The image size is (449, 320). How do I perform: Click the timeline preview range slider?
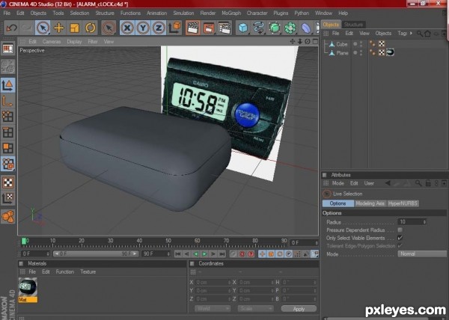point(96,253)
